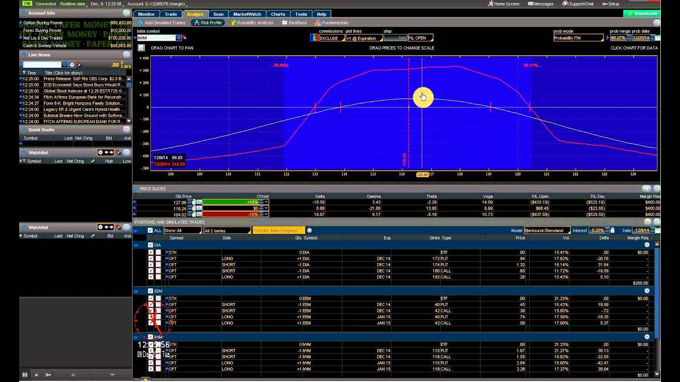Switch to the MarketWatch tab
This screenshot has height=382, width=680.
(246, 14)
